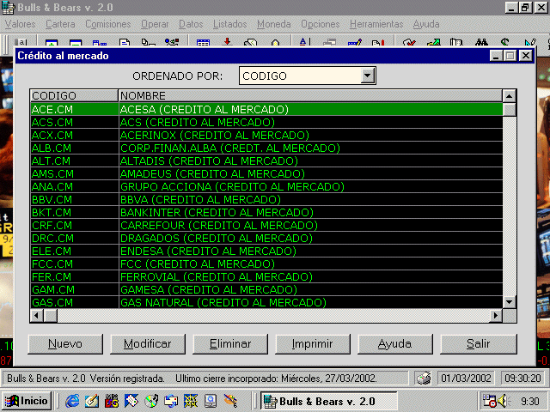Open the Datos menu
This screenshot has height=412, width=550.
[191, 24]
